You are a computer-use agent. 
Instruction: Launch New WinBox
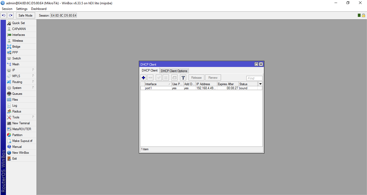21,153
